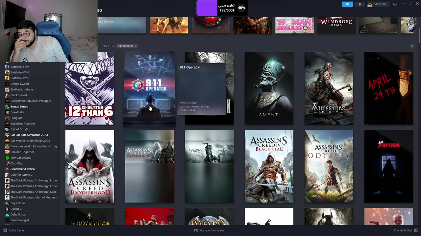This screenshot has width=421, height=236.
Task: Click the Battlefield 4 icon in sidebar
Action: [x=7, y=67]
